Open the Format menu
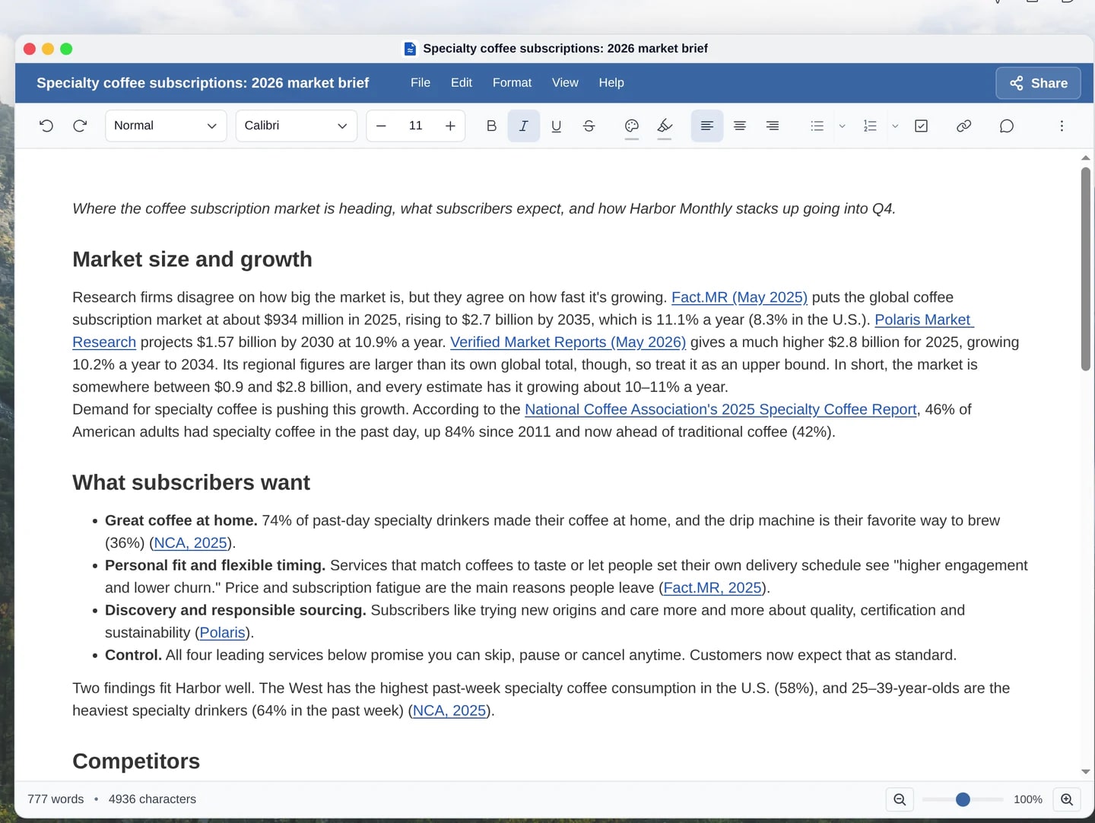Image resolution: width=1095 pixels, height=823 pixels. [512, 83]
